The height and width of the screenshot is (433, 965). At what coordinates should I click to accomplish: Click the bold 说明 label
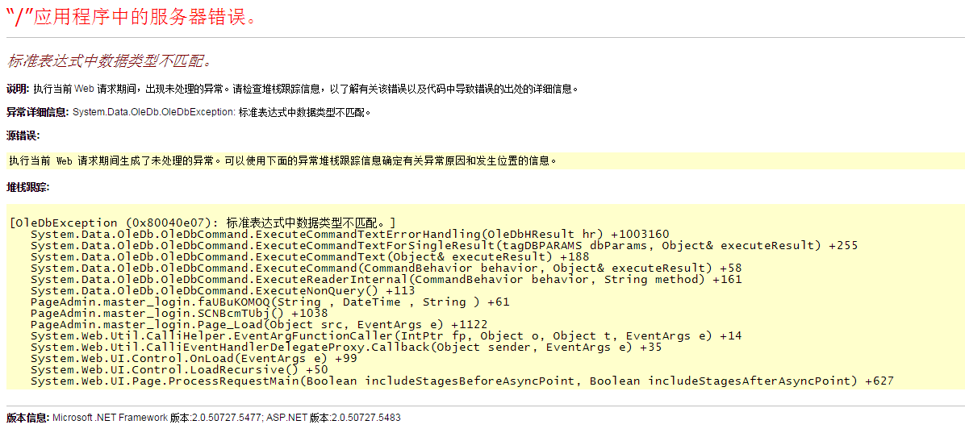point(17,89)
